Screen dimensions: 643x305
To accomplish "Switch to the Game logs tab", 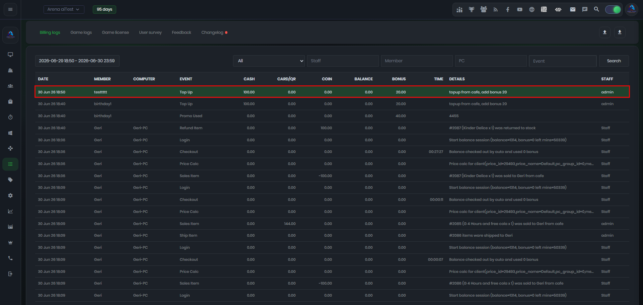I will [81, 32].
